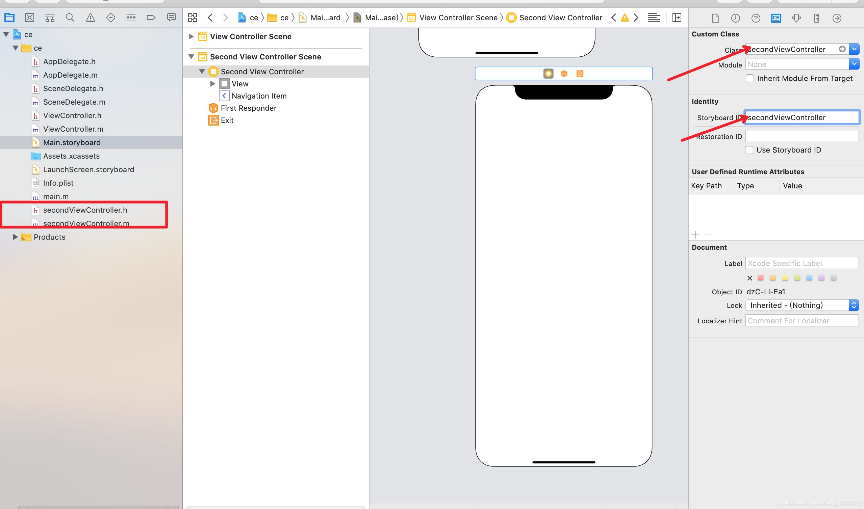Open the Size inspector ruler icon
The image size is (864, 509).
[817, 18]
